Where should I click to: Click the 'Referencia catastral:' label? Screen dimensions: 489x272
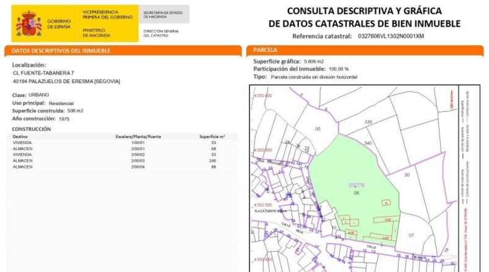(x=322, y=36)
